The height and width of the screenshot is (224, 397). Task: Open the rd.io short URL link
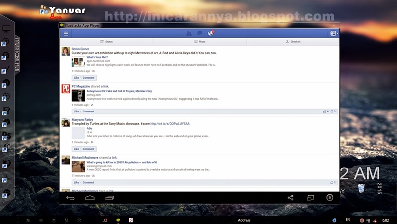pyautogui.click(x=170, y=124)
